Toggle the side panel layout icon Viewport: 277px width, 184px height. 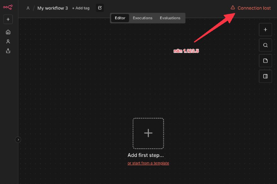266,76
